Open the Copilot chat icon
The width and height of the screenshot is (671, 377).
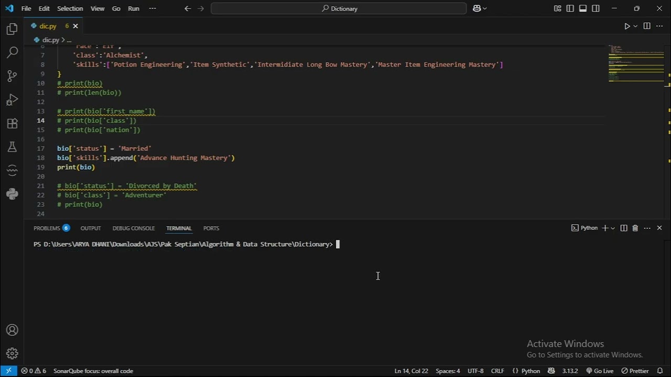(x=477, y=8)
